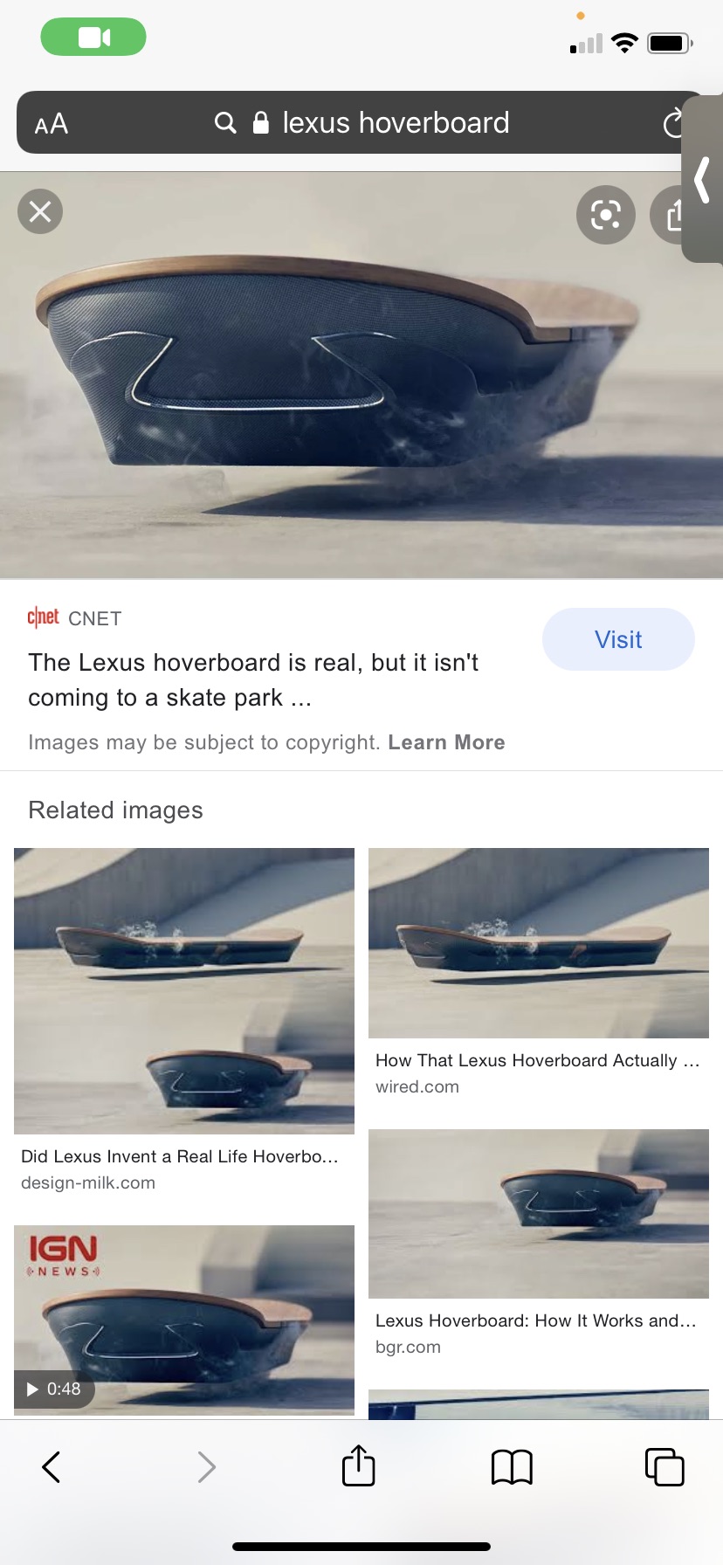Tap the Visit button
The width and height of the screenshot is (723, 1565).
(618, 639)
